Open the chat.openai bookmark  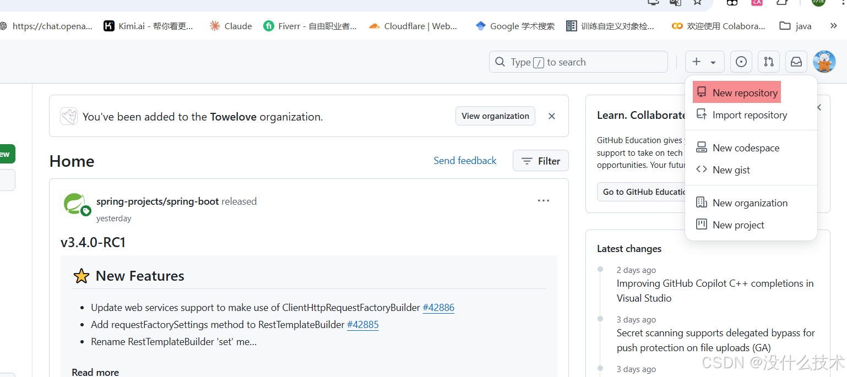pos(46,26)
